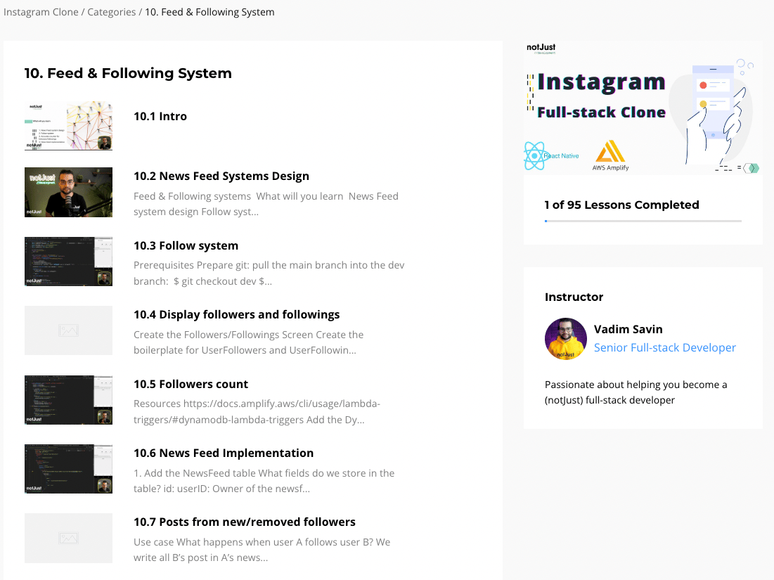Viewport: 774px width, 580px height.
Task: Click the React Native atom icon
Action: pos(534,155)
